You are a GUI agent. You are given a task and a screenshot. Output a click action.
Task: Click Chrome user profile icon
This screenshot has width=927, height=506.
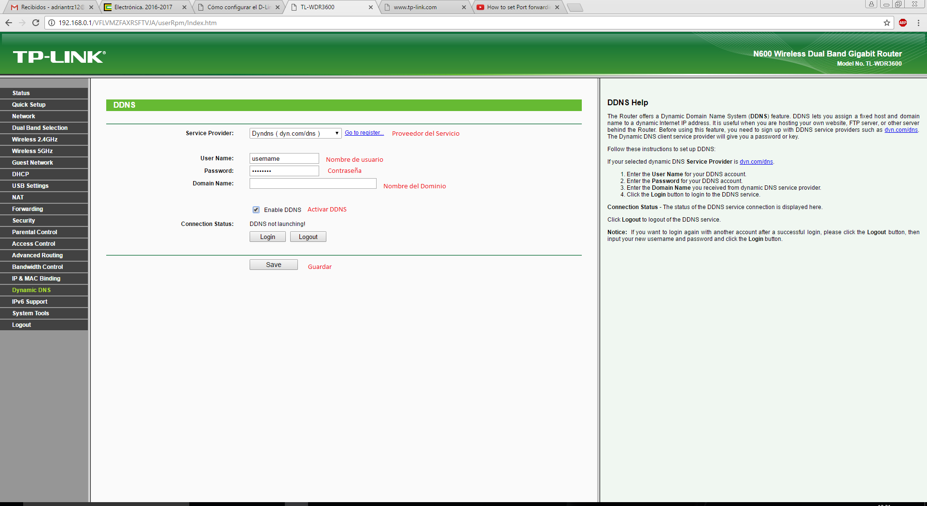click(x=871, y=4)
